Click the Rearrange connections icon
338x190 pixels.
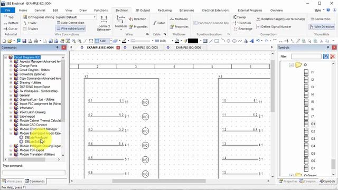coord(243,28)
